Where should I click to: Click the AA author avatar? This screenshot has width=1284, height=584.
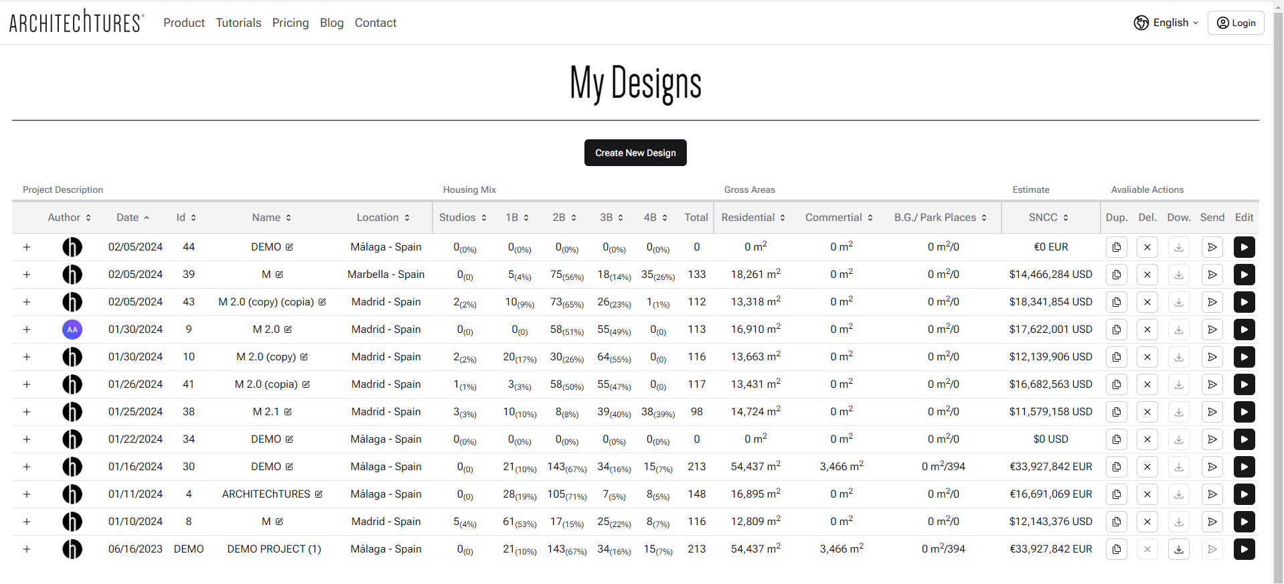[x=72, y=330]
